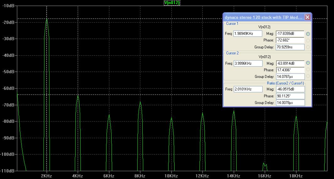
Task: Click the -100dB vertical axis label
Action: point(8,154)
